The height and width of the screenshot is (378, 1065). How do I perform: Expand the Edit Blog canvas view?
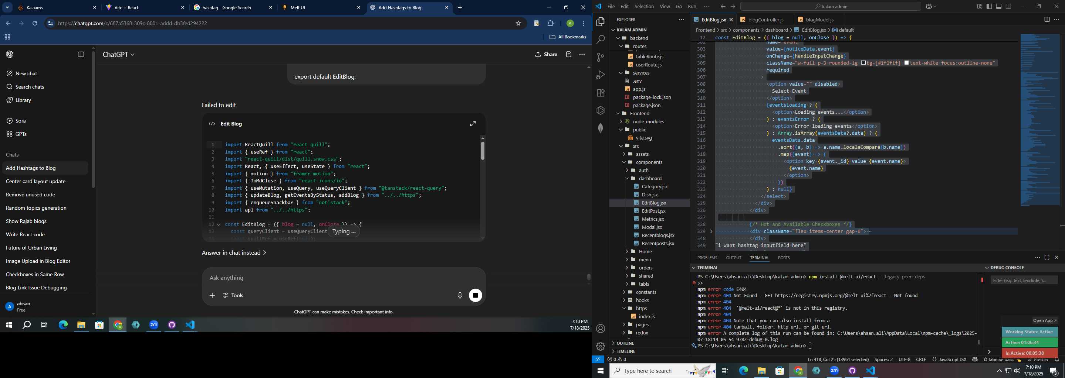point(473,124)
